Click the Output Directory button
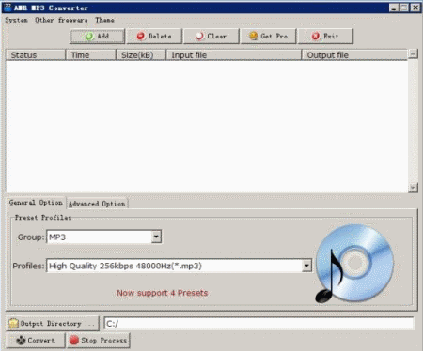 (x=53, y=323)
